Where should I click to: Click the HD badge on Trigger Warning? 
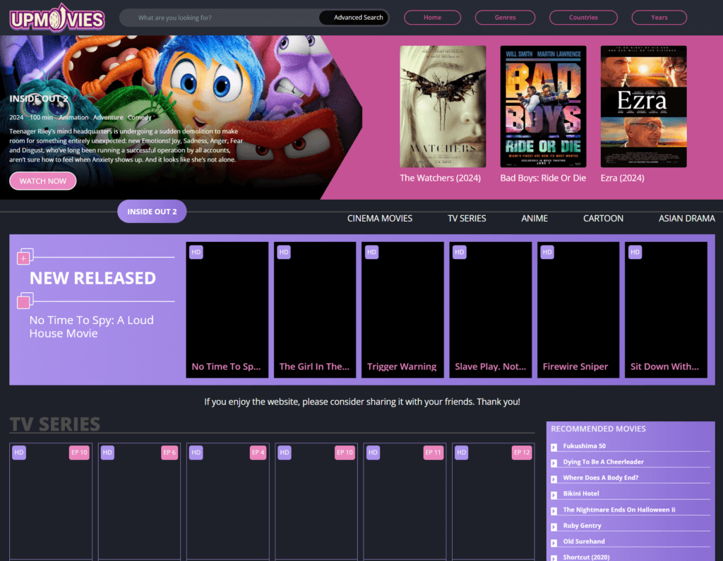tap(371, 252)
